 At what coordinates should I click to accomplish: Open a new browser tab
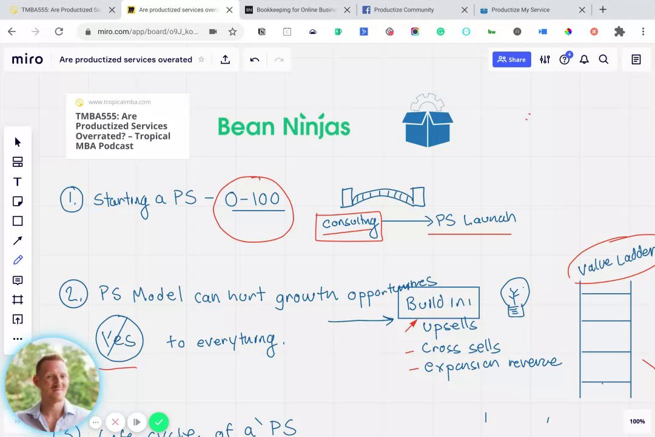point(603,10)
